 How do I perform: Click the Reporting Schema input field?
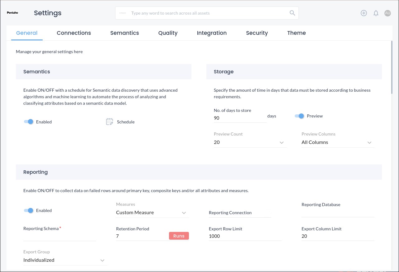point(59,236)
